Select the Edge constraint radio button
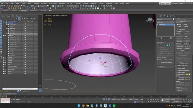This screenshot has width=193, height=108. 183,25
